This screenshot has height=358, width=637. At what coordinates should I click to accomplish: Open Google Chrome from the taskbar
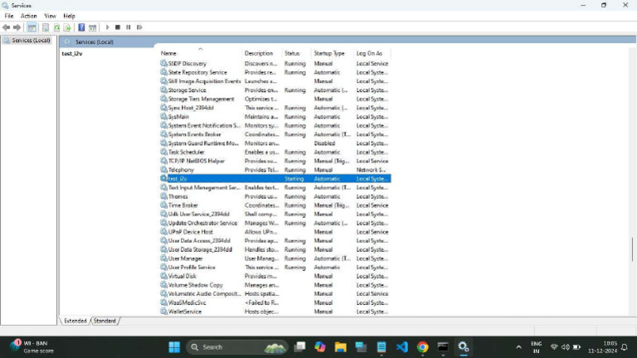[x=422, y=347]
